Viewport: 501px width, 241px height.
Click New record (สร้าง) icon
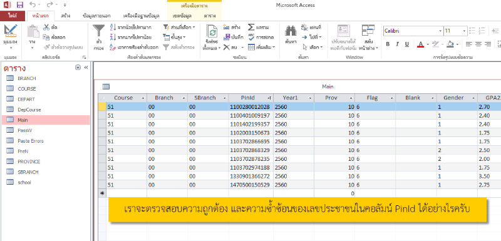click(227, 27)
